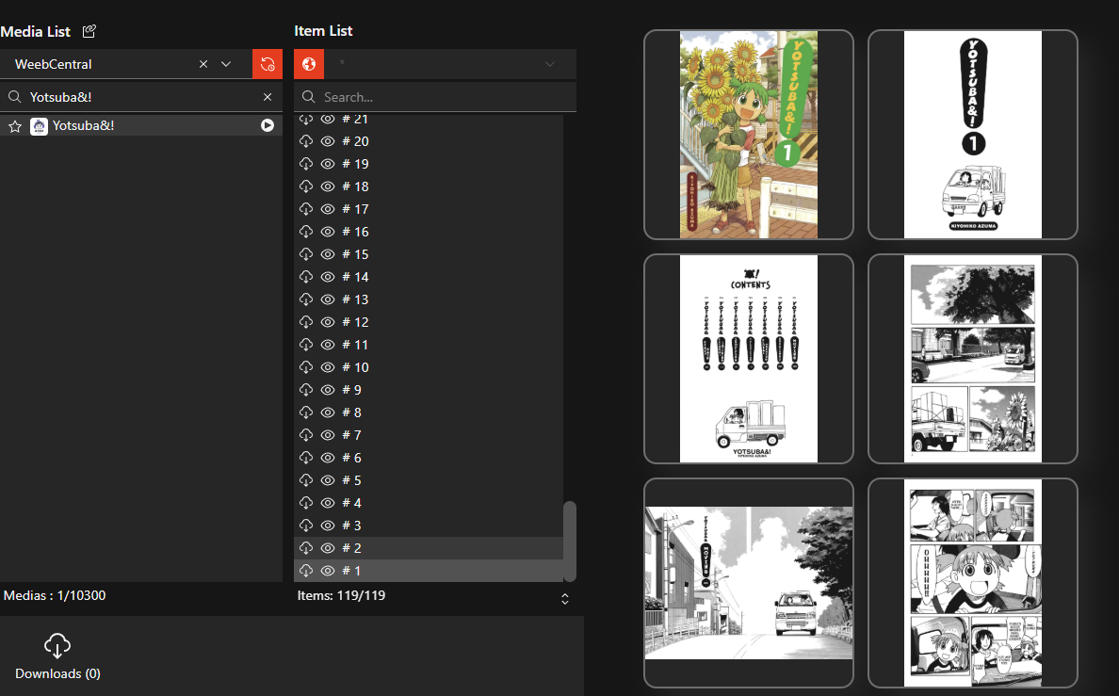The height and width of the screenshot is (696, 1119).
Task: Focus the Yotsuba&! media search field
Action: (x=141, y=97)
